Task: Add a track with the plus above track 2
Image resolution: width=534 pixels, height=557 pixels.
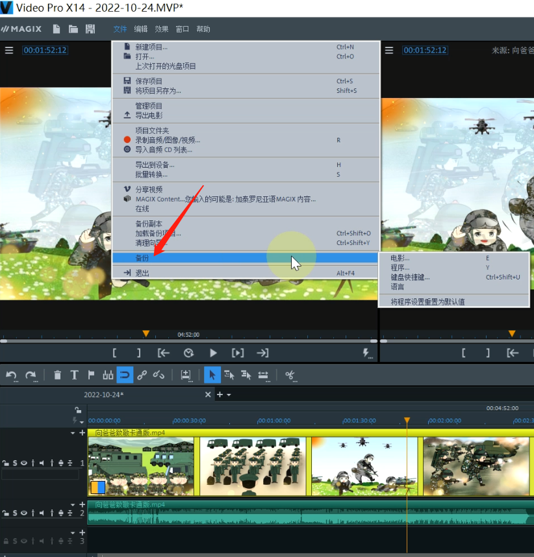Action: point(83,504)
